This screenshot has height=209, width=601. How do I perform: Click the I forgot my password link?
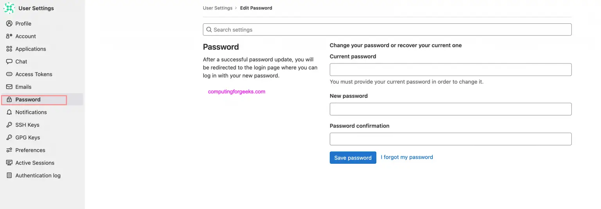407,157
